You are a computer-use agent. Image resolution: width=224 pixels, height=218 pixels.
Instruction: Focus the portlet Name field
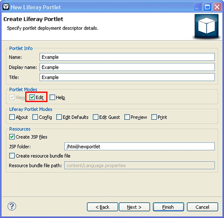[127, 57]
